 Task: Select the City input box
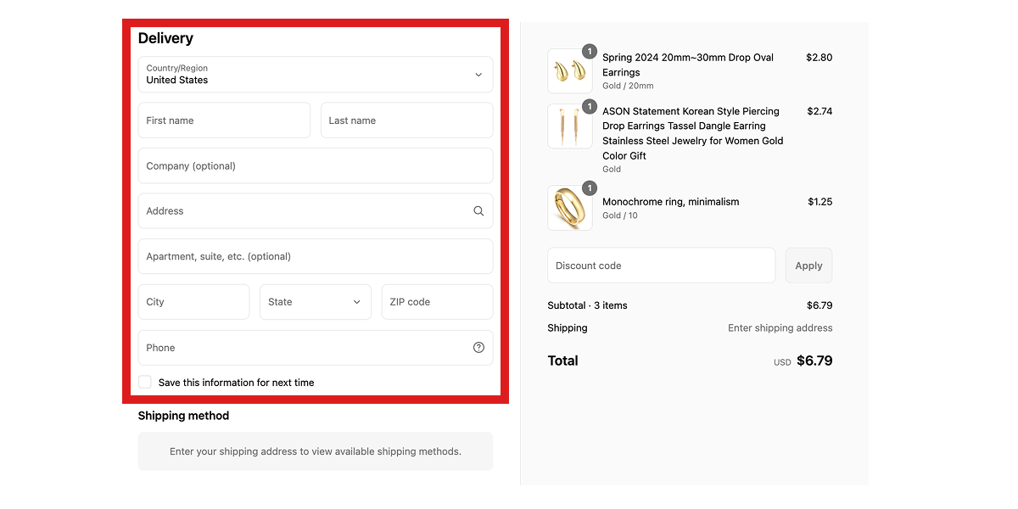coord(193,302)
